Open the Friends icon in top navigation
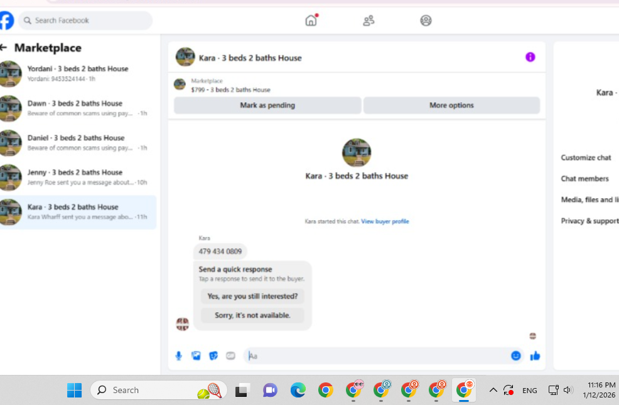Screen dimensions: 619x405 pos(369,21)
